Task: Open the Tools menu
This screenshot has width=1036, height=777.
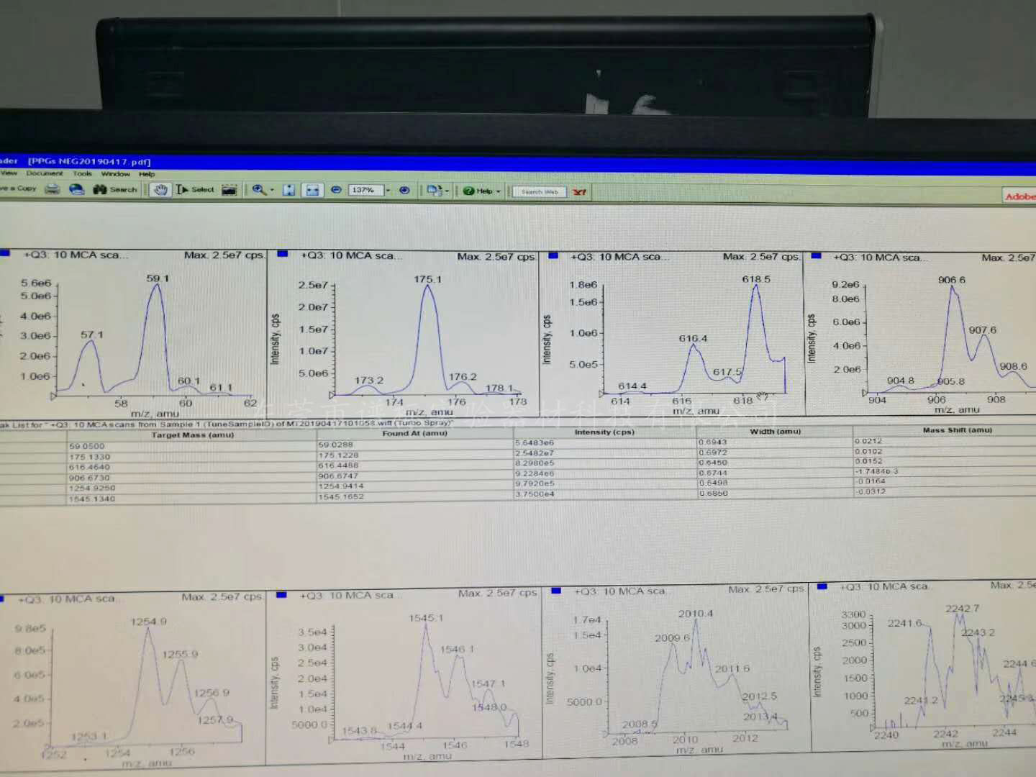Action: (82, 173)
